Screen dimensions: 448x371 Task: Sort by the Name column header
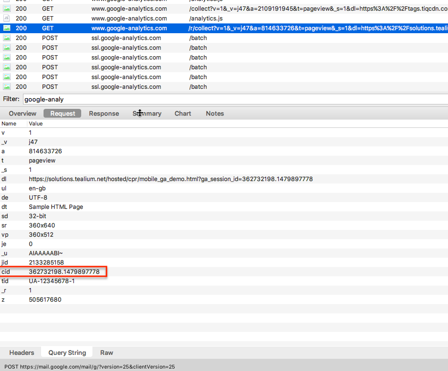click(9, 124)
